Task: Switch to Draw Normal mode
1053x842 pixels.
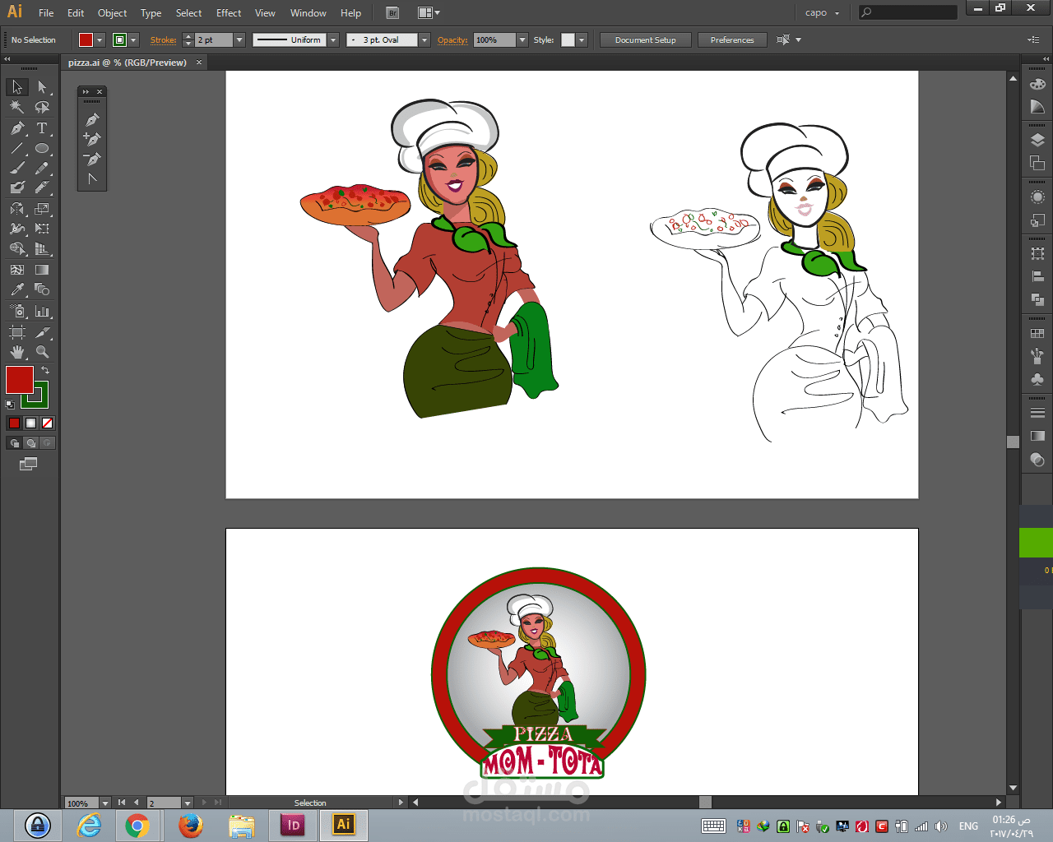Action: (x=14, y=443)
